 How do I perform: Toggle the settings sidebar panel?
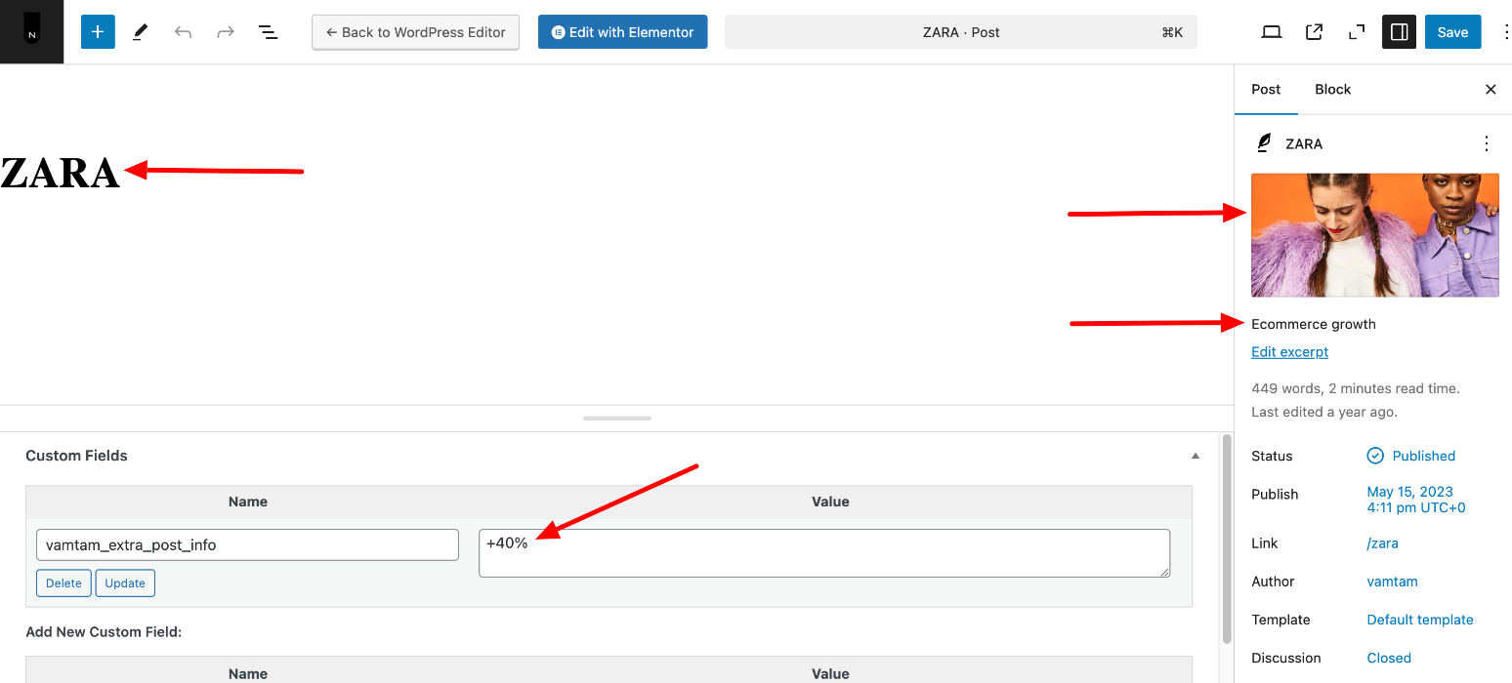pyautogui.click(x=1399, y=32)
